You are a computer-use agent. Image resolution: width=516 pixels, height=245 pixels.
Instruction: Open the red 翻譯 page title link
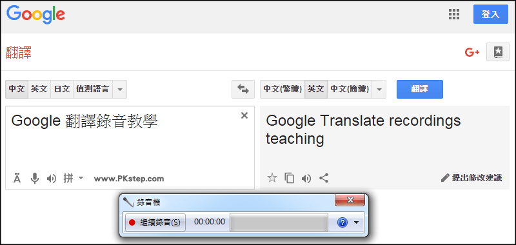coord(19,53)
